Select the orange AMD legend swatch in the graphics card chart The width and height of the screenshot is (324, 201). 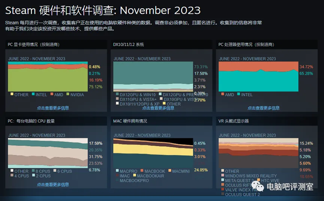52,94
